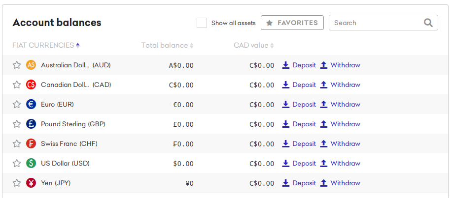453x198 pixels.
Task: Favorite the Australian Dollar star icon
Action: click(17, 65)
